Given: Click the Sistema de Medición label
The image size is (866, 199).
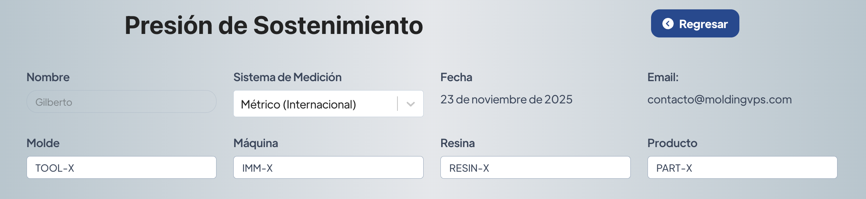Looking at the screenshot, I should 287,77.
